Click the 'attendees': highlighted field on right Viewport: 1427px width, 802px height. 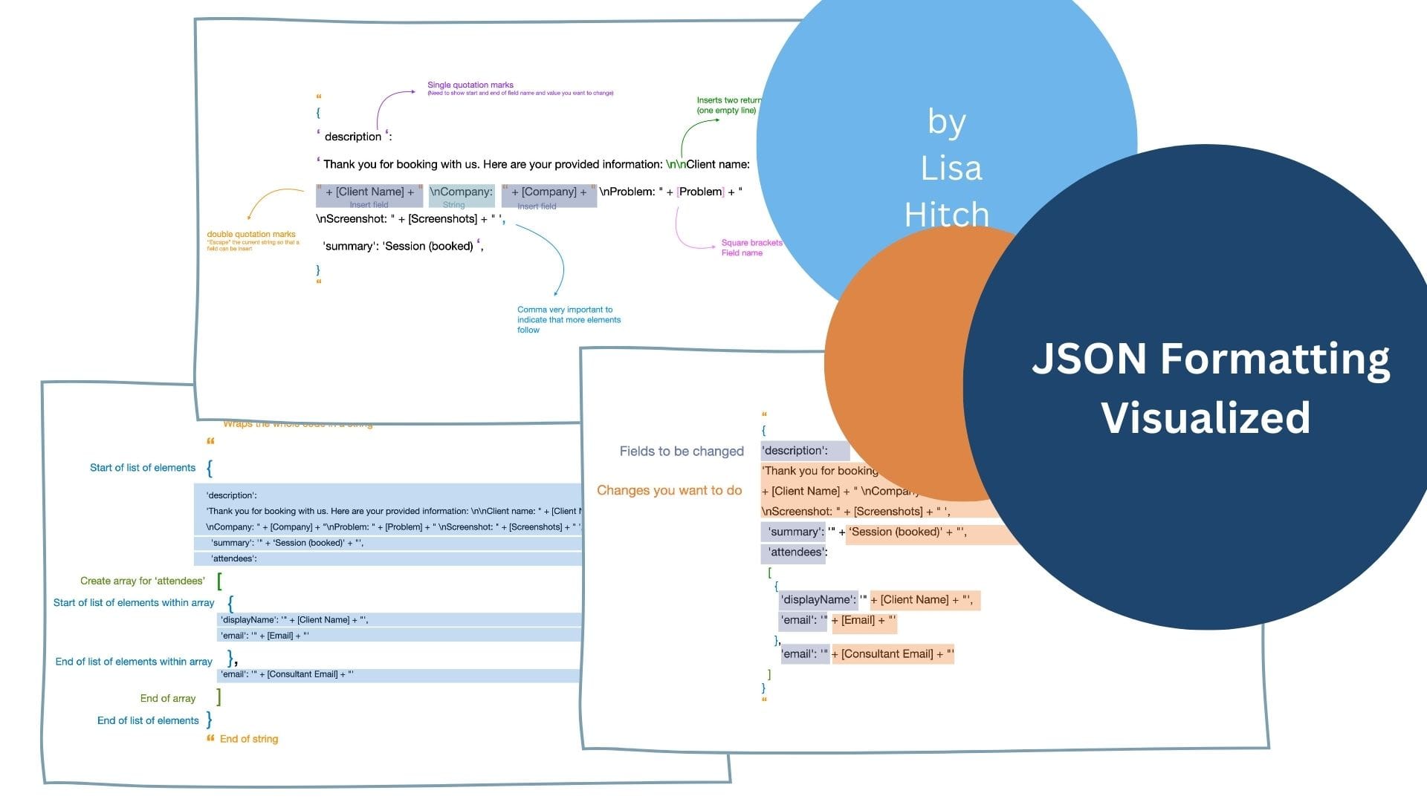793,552
